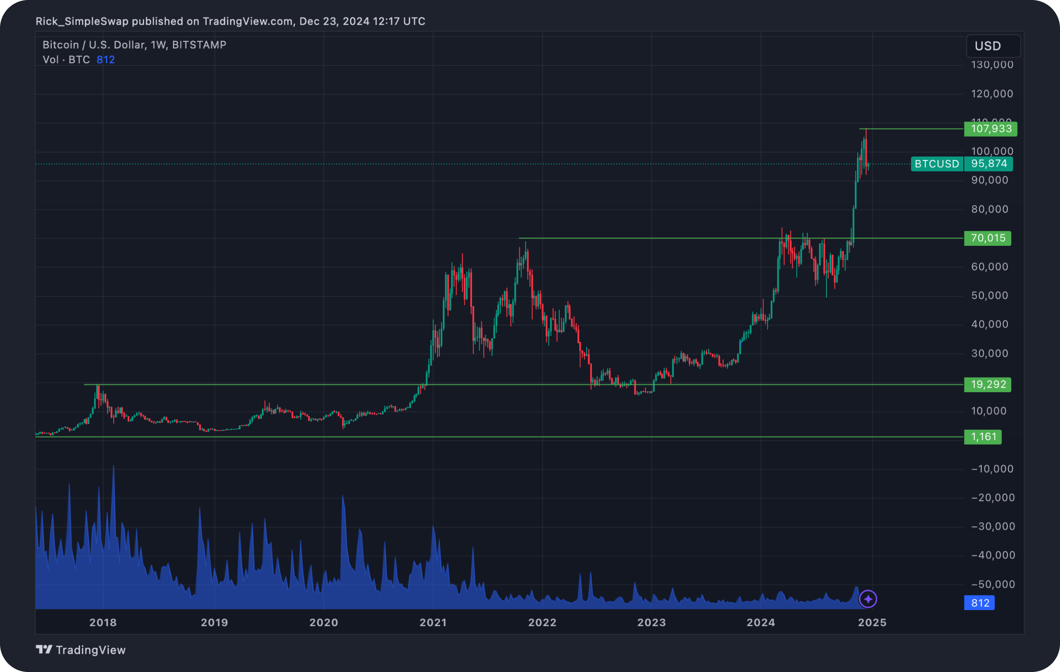The image size is (1060, 672).
Task: Click the 60,000 price axis label
Action: (x=990, y=267)
